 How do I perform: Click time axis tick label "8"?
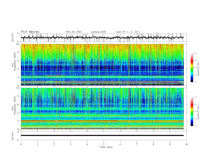click(x=153, y=144)
